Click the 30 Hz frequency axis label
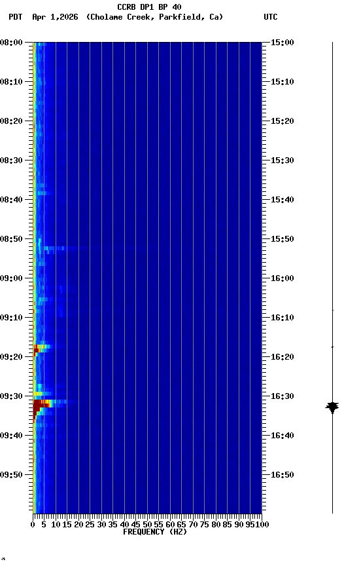This screenshot has height=566, width=361. pos(101,525)
